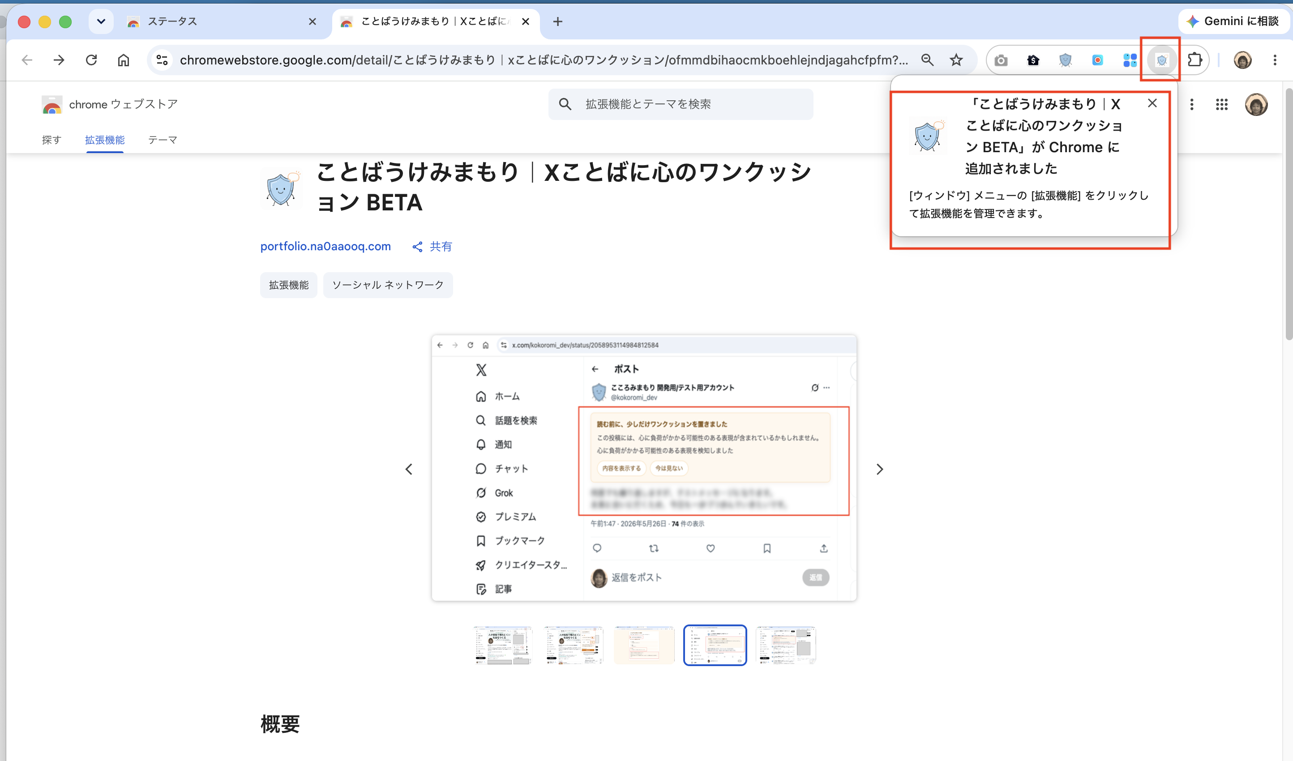The height and width of the screenshot is (761, 1293).
Task: Dismiss the extension-added popup
Action: (1152, 103)
